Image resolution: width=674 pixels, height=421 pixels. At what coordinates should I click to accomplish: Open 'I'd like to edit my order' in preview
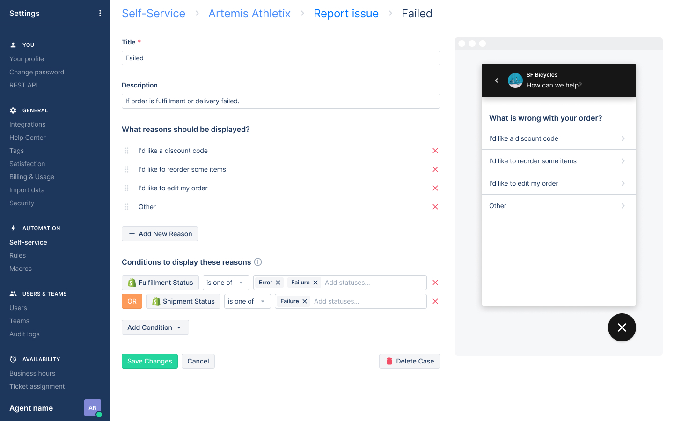click(559, 183)
